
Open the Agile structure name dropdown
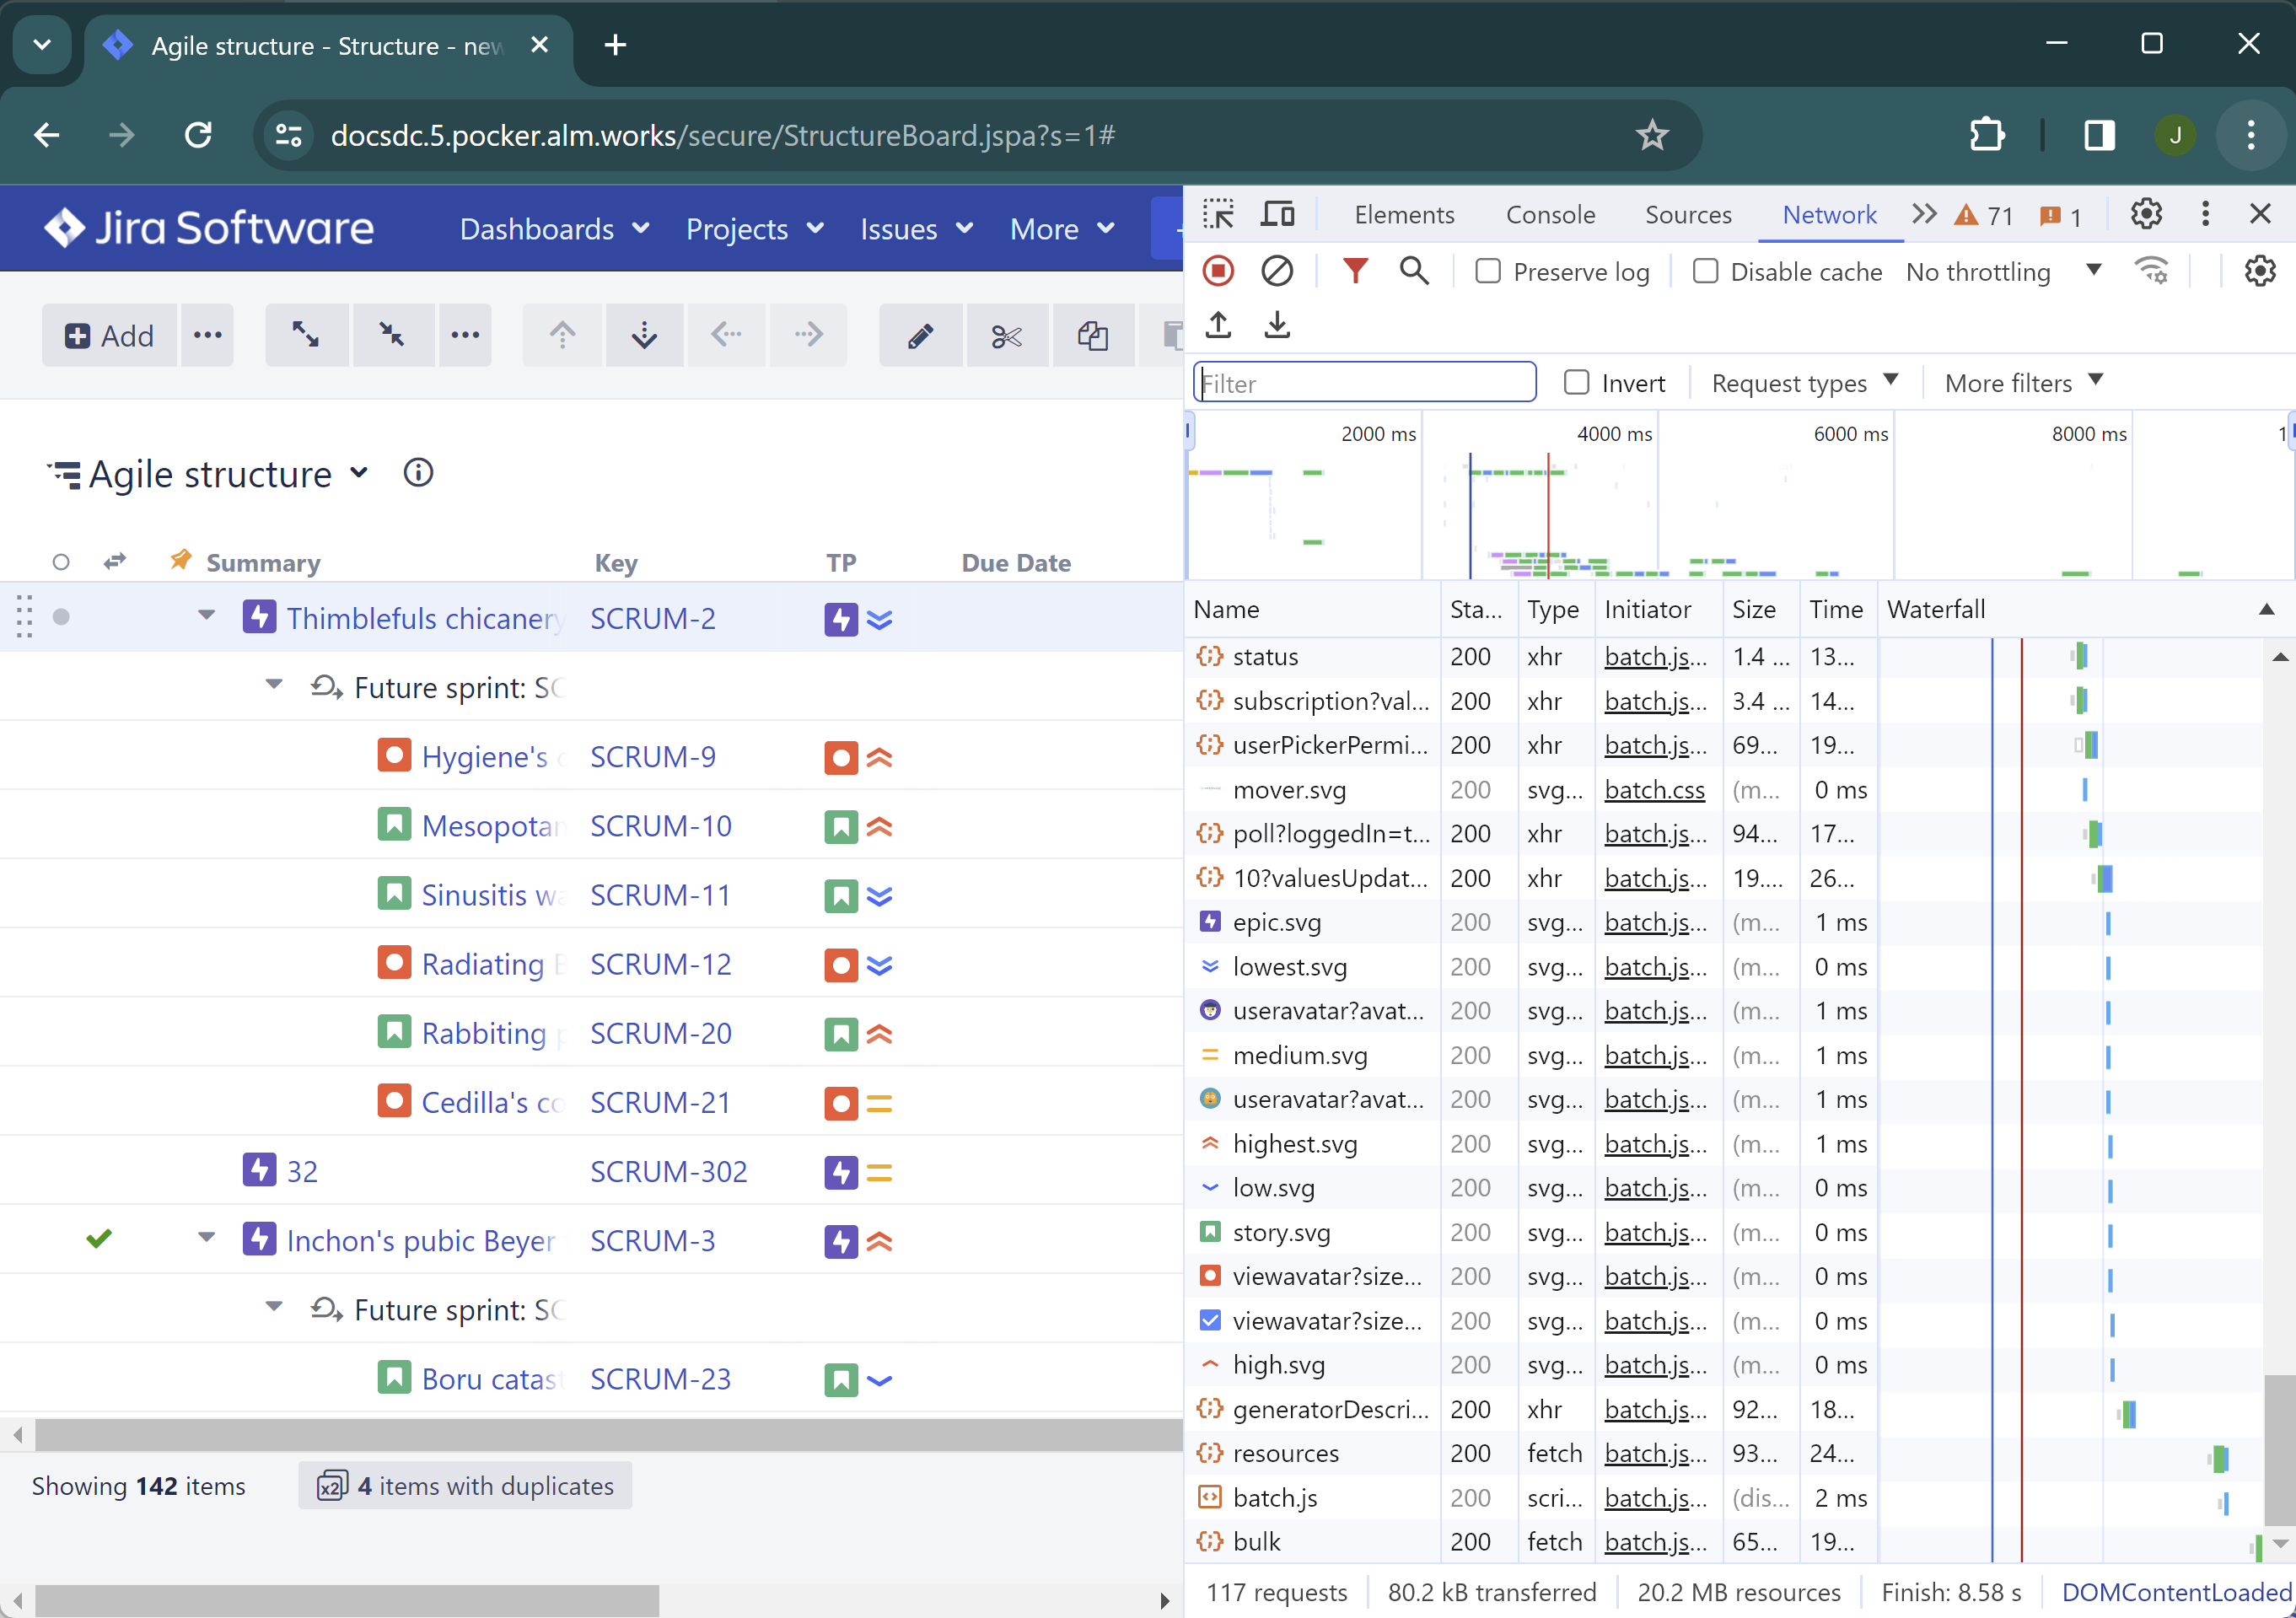tap(359, 473)
